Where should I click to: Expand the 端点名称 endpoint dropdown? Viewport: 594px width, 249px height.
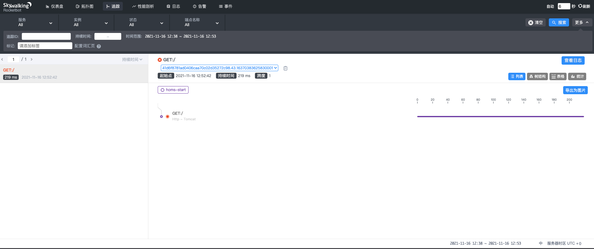pos(197,22)
